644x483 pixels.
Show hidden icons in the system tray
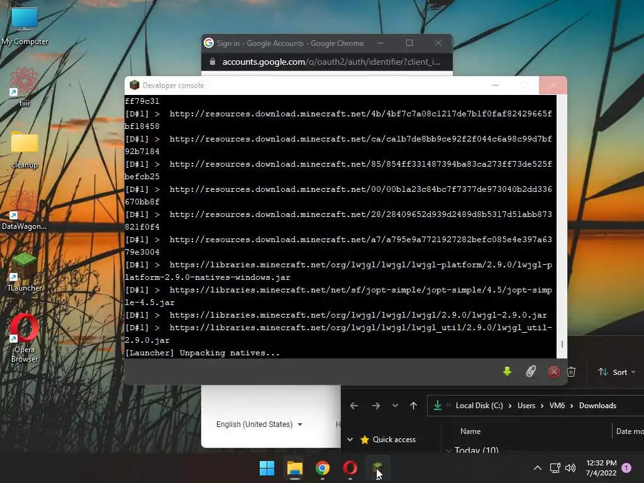pyautogui.click(x=537, y=468)
